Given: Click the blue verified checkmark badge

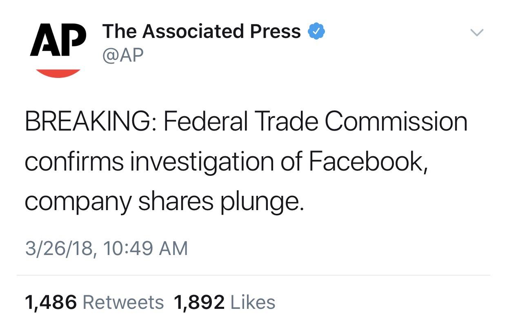Looking at the screenshot, I should [316, 31].
